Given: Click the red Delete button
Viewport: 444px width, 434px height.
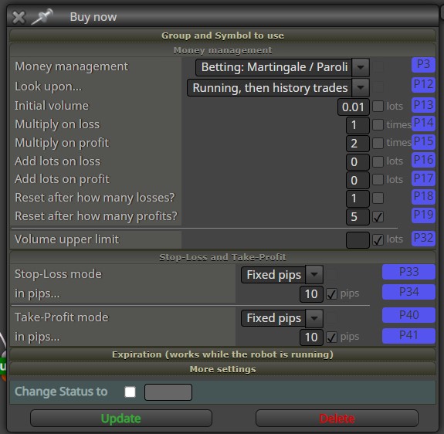Looking at the screenshot, I should click(x=337, y=418).
